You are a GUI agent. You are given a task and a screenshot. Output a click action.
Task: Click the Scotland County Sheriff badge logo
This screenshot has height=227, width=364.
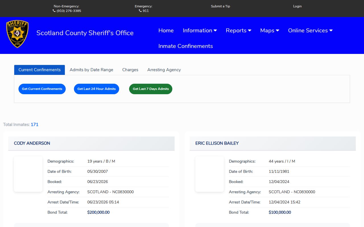(x=17, y=34)
